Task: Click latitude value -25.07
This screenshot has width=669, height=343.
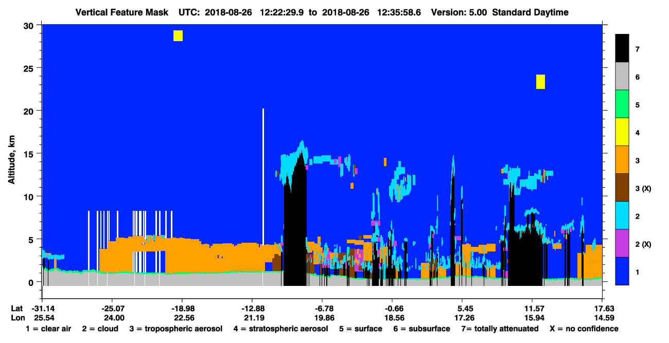Action: (112, 308)
